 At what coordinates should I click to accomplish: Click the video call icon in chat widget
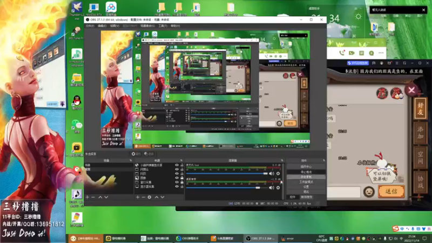pos(352,53)
